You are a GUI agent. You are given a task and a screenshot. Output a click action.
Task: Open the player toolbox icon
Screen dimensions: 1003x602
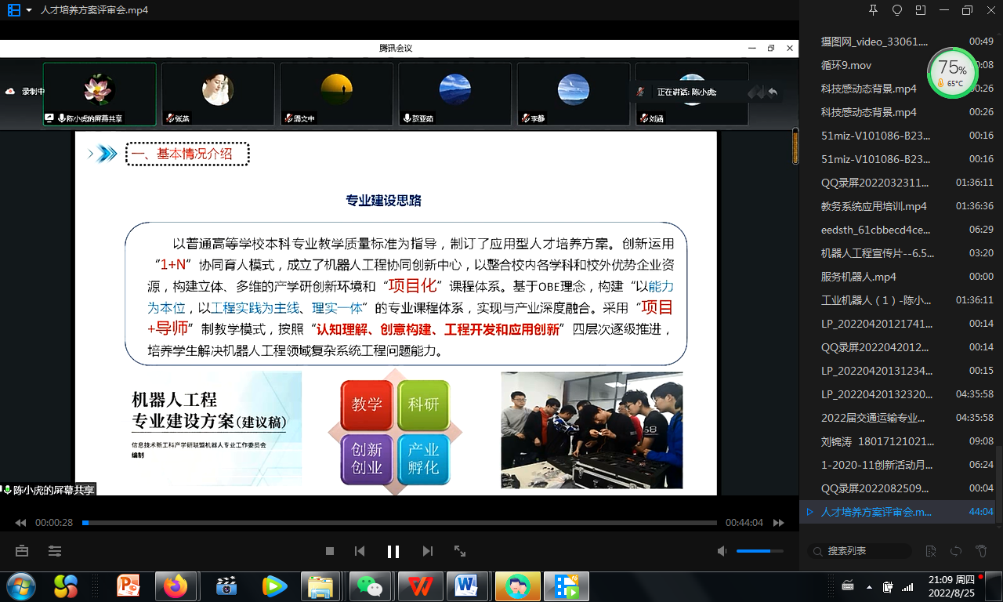(22, 551)
